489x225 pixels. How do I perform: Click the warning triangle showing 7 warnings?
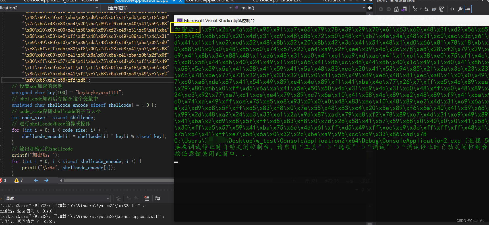point(18,180)
